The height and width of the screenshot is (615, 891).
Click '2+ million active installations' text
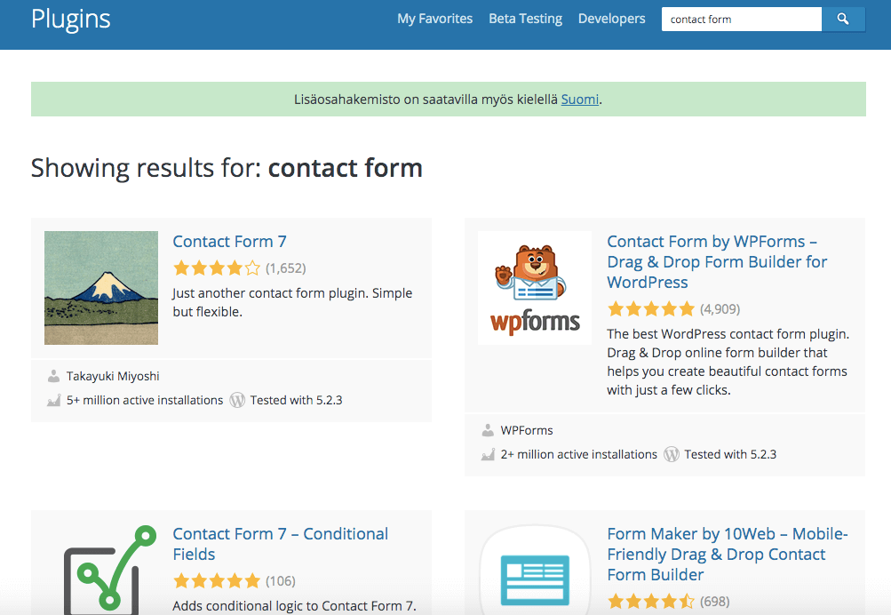click(x=578, y=454)
